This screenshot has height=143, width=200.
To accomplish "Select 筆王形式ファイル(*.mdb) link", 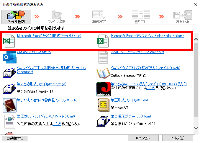I will point(129,100).
